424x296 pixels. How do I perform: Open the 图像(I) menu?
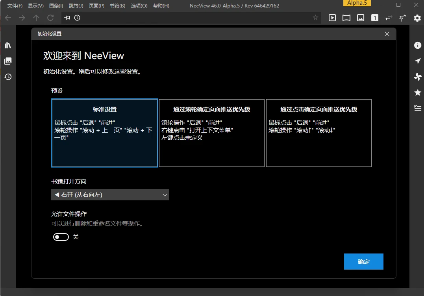pyautogui.click(x=56, y=6)
